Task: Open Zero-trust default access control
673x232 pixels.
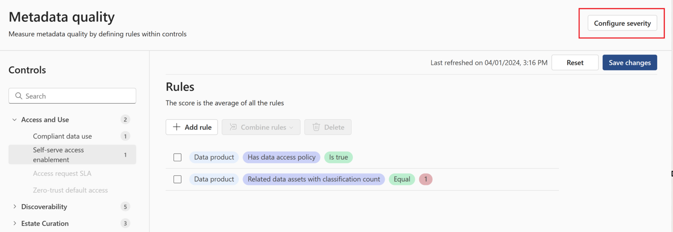Action: tap(70, 190)
